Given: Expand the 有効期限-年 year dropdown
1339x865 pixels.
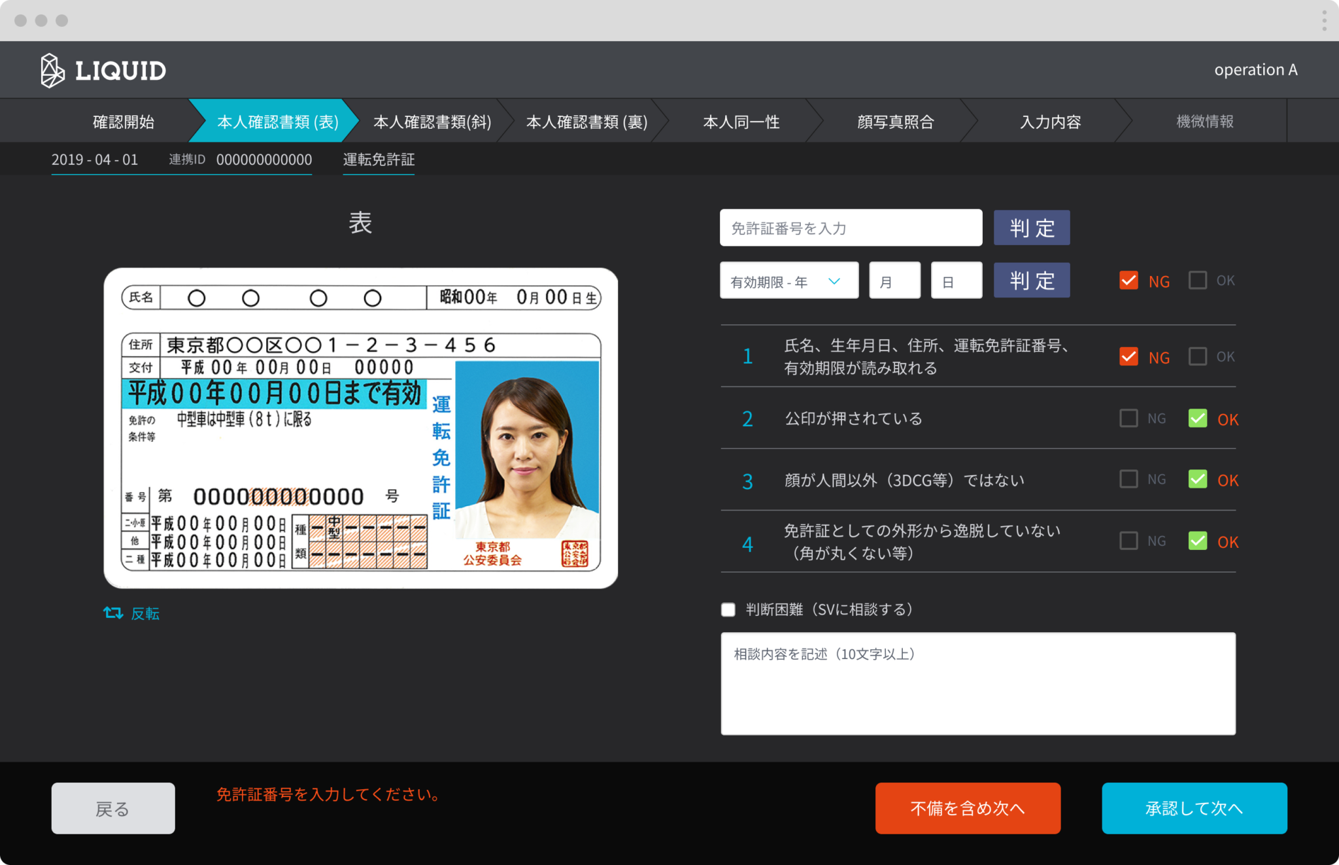Looking at the screenshot, I should point(788,280).
